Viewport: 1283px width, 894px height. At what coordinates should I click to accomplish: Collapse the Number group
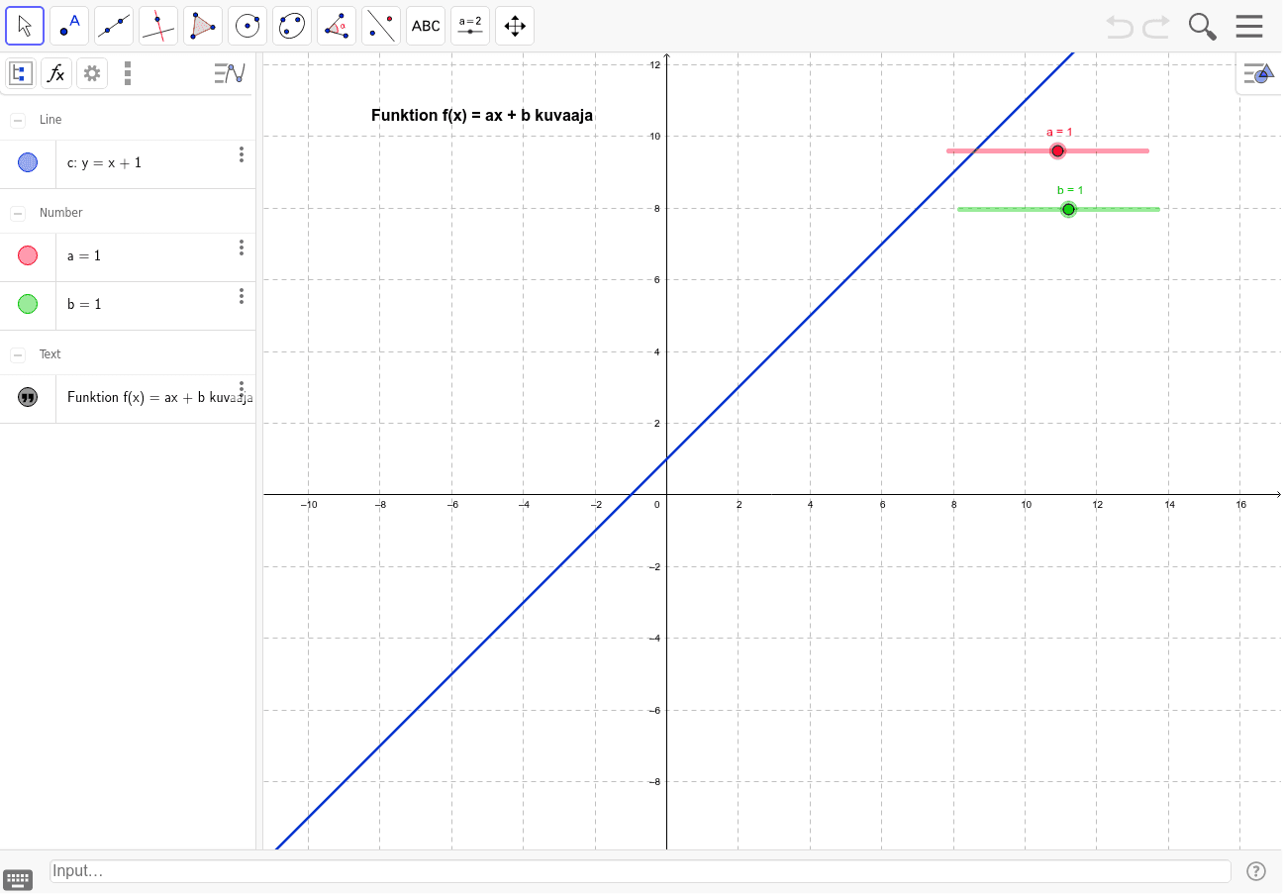(18, 213)
